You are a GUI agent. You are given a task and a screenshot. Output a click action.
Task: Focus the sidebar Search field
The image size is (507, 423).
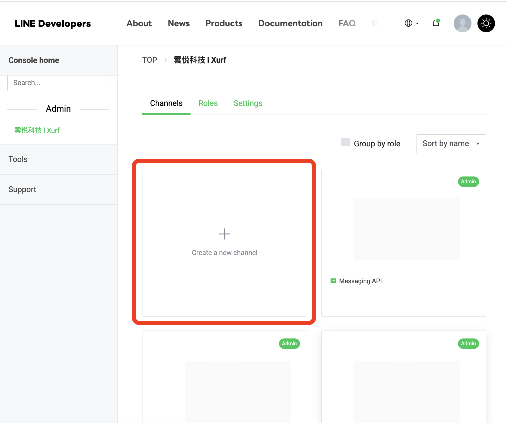(58, 83)
